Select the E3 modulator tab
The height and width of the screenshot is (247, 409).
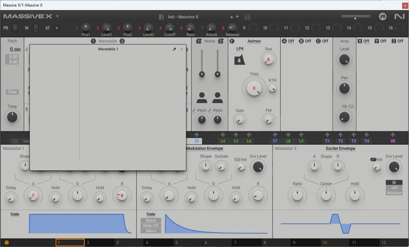[x=196, y=141]
